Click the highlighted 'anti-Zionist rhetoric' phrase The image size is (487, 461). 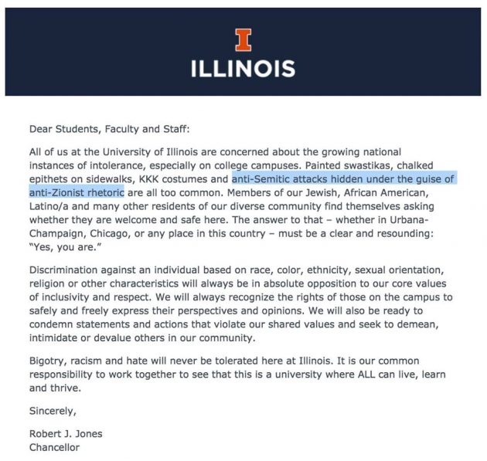[77, 192]
